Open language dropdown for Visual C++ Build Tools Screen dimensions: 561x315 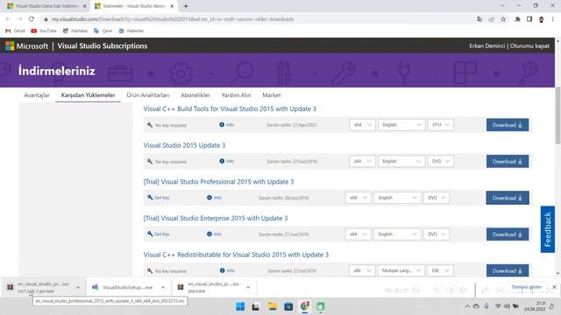click(401, 124)
